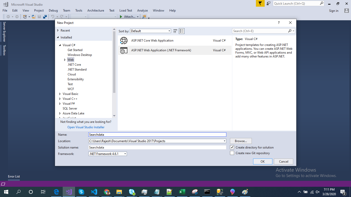Click the New Project dialog help question mark

(279, 23)
